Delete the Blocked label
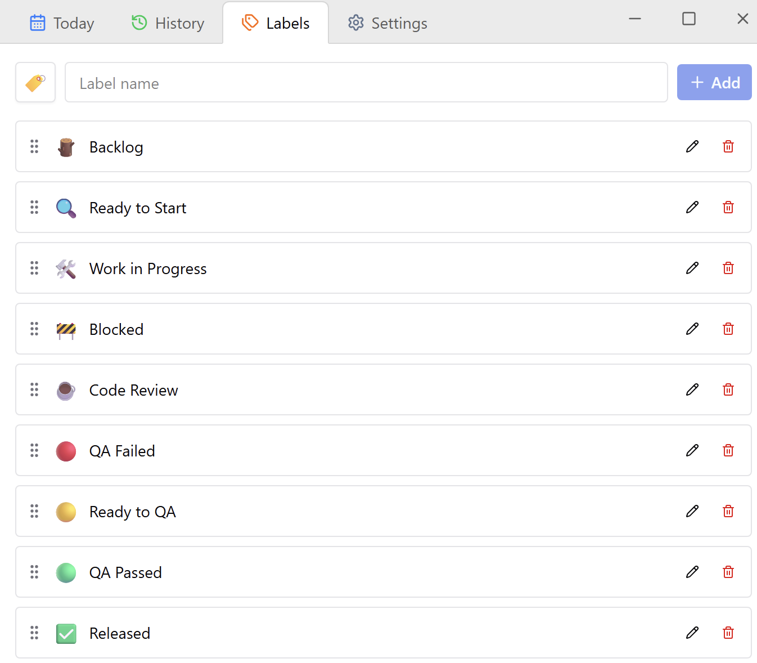Viewport: 757px width, 663px height. (728, 329)
